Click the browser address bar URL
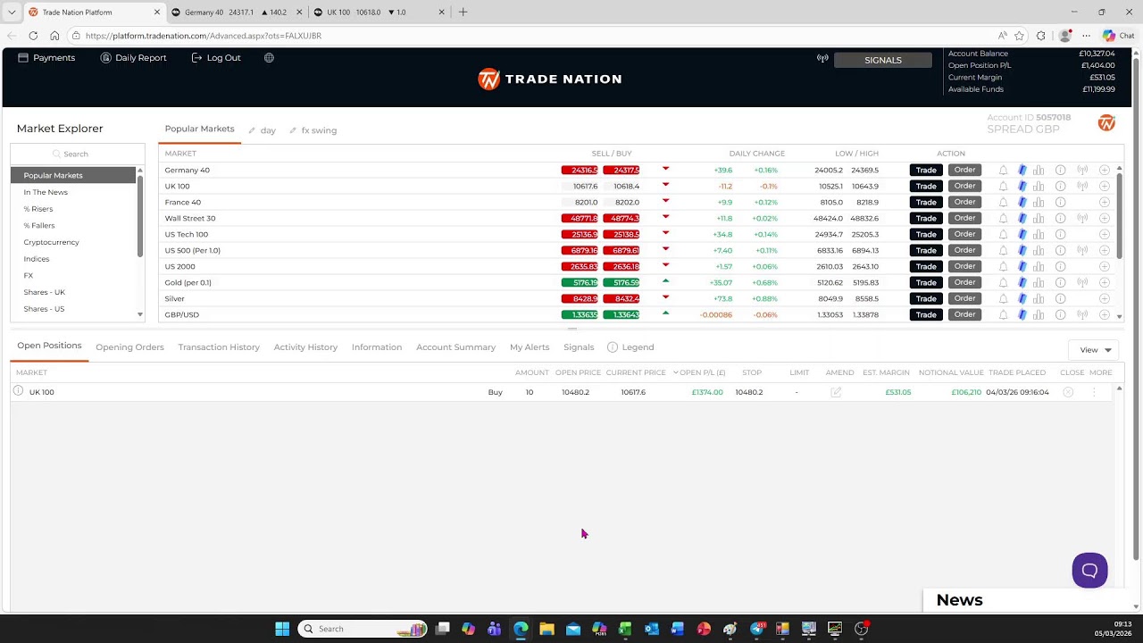 click(x=204, y=36)
